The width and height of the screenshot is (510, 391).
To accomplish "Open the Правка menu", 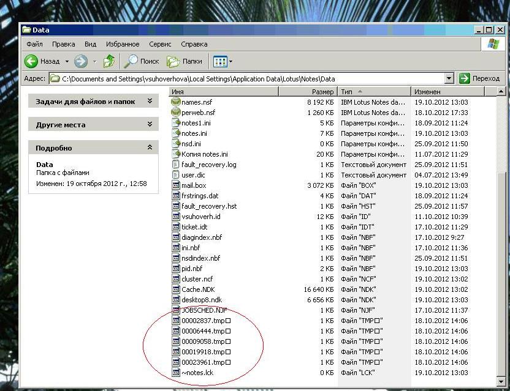I will pyautogui.click(x=63, y=44).
